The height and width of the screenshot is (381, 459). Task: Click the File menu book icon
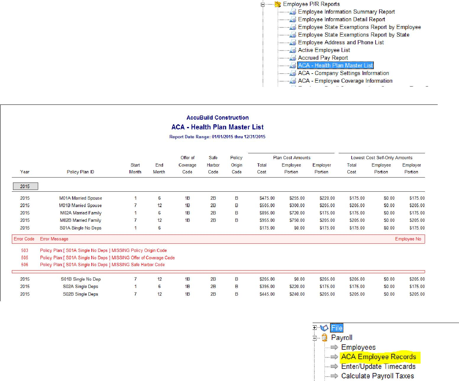(x=324, y=328)
